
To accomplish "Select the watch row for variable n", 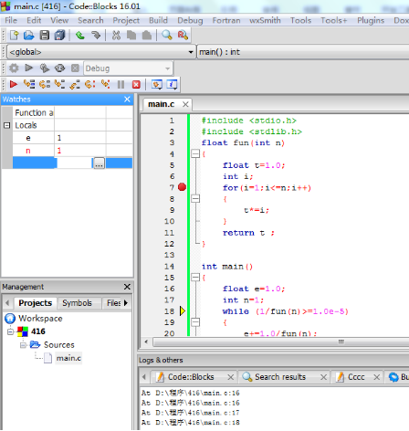I will pyautogui.click(x=72, y=151).
